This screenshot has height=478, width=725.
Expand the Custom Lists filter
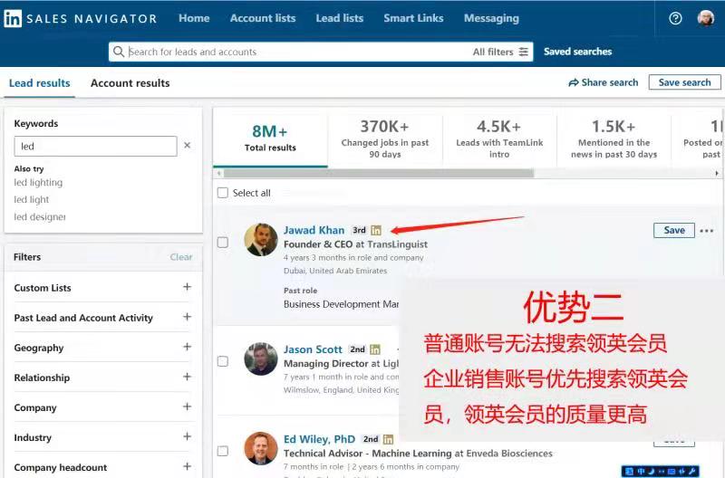point(187,287)
